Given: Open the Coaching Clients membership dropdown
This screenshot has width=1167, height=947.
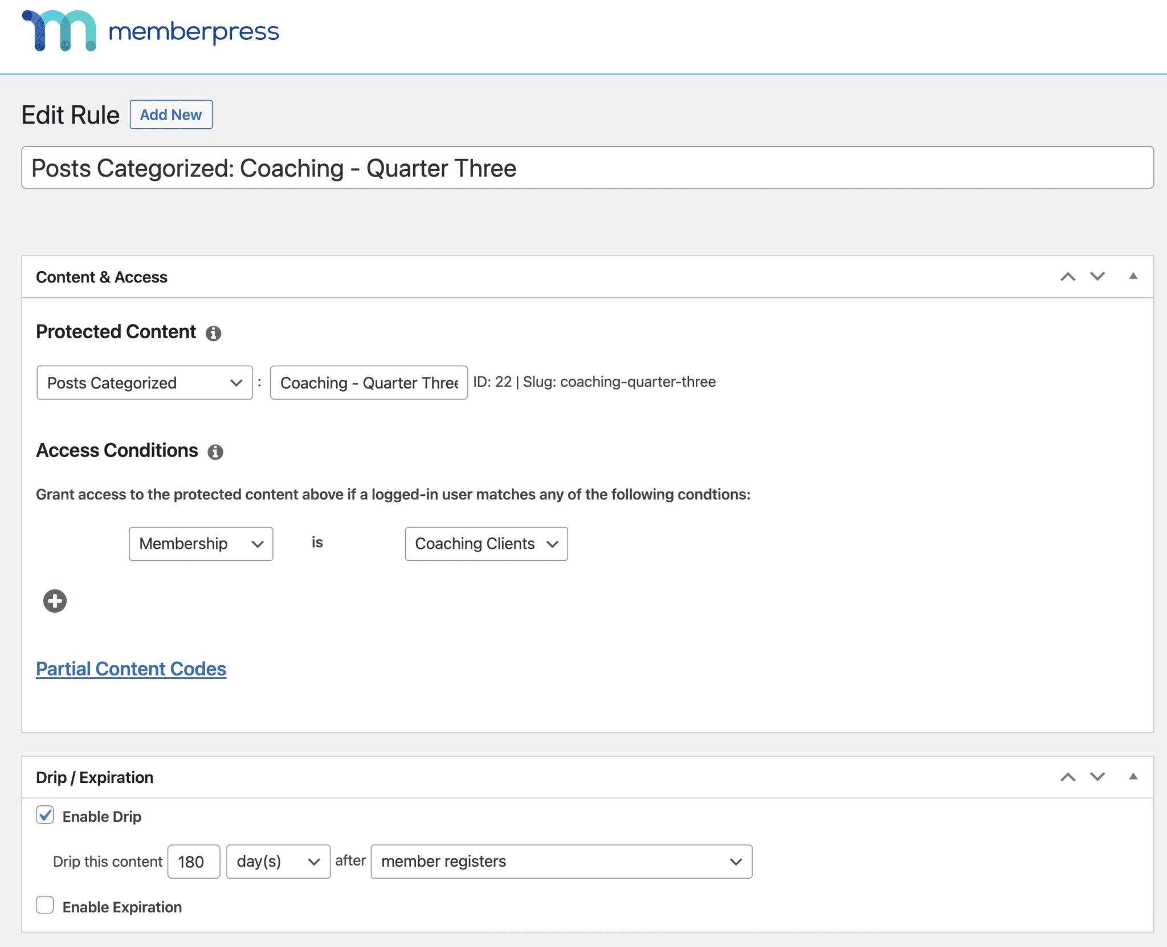Looking at the screenshot, I should 485,544.
